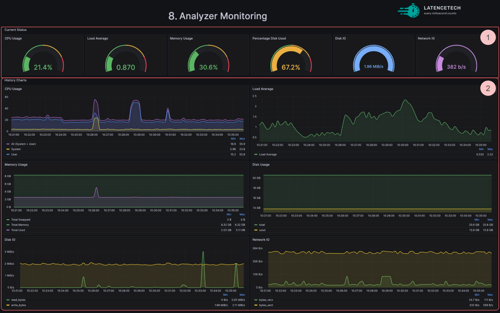Collapse the Current Status row

point(15,30)
